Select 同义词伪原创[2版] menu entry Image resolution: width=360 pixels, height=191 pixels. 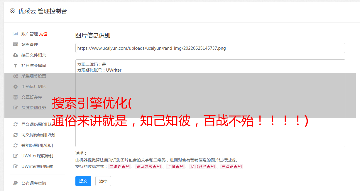(38, 135)
